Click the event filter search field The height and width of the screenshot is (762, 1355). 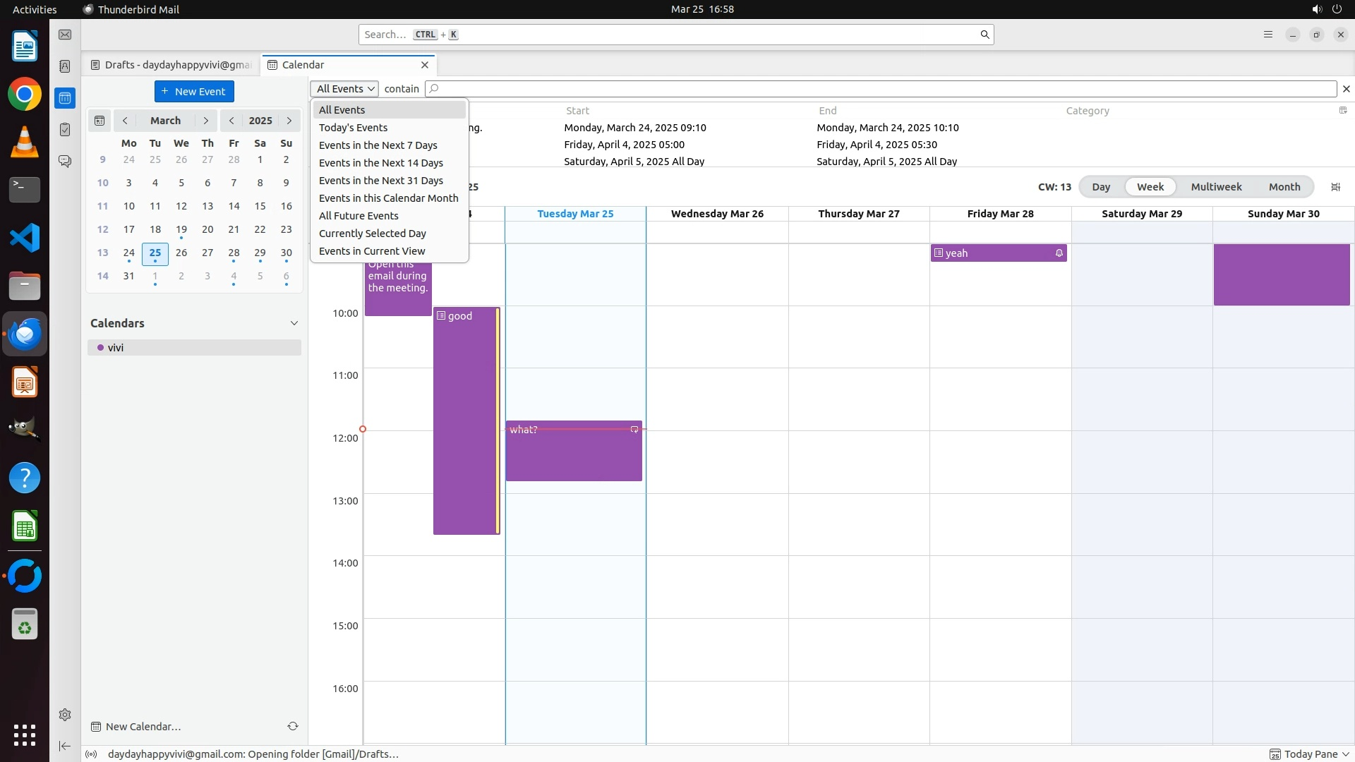882,89
